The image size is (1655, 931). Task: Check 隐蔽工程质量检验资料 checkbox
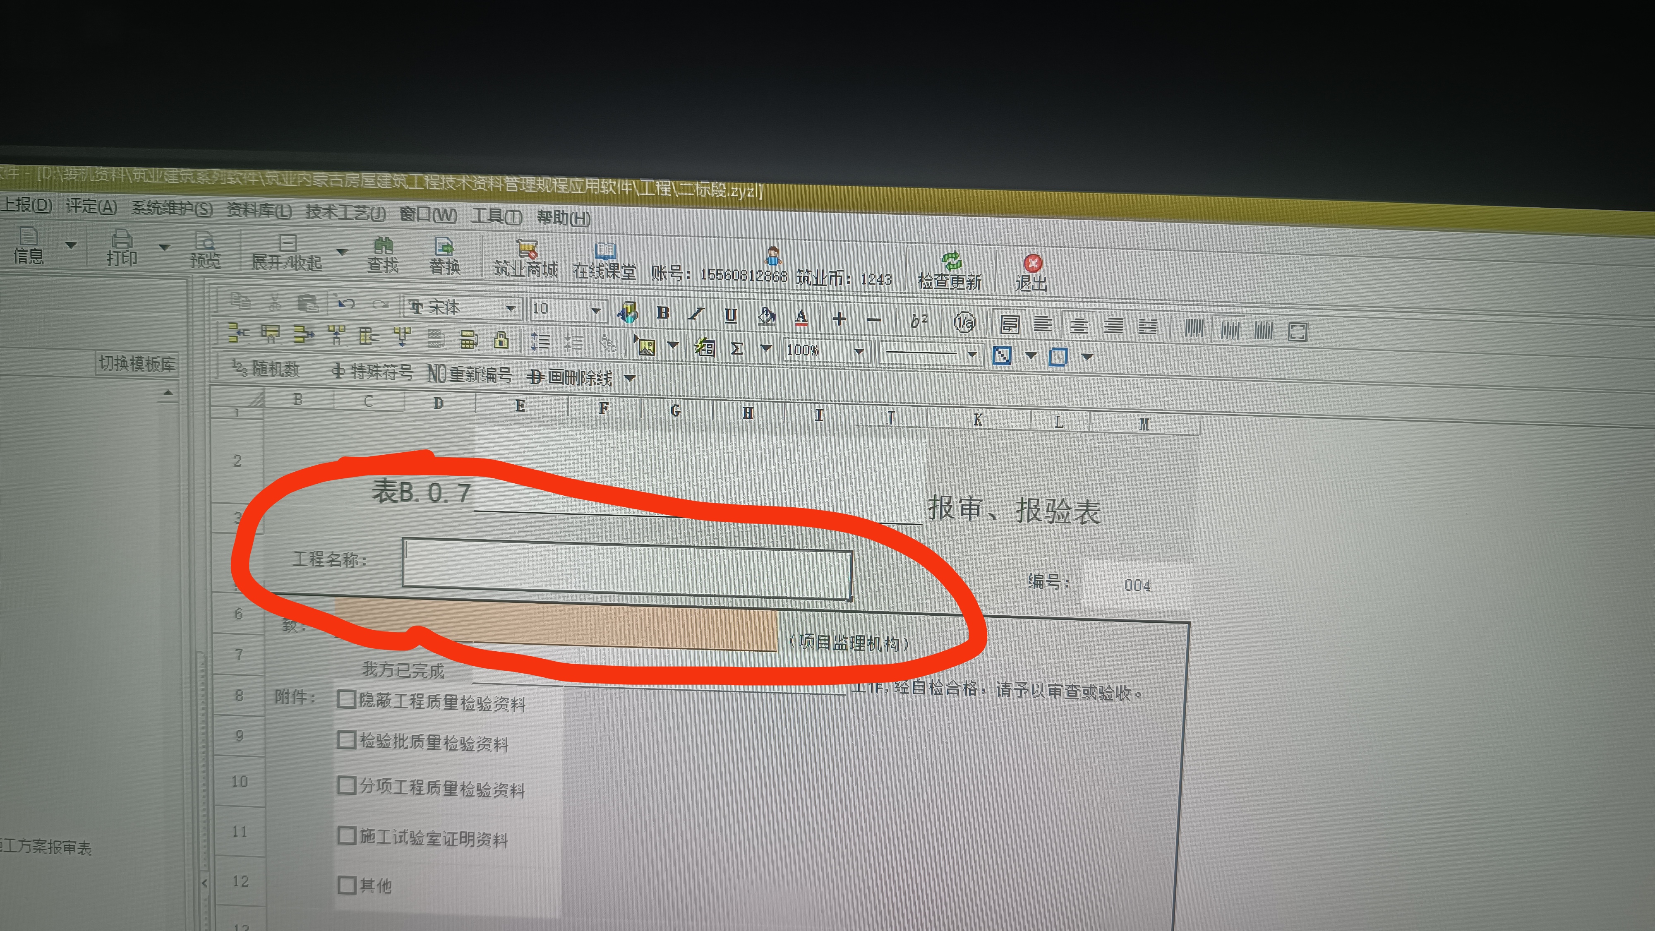(x=346, y=699)
